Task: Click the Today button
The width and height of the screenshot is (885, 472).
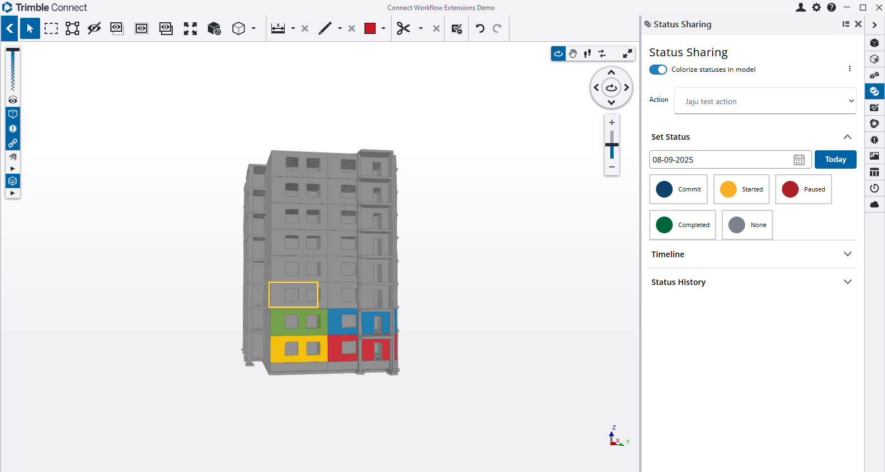Action: (835, 160)
